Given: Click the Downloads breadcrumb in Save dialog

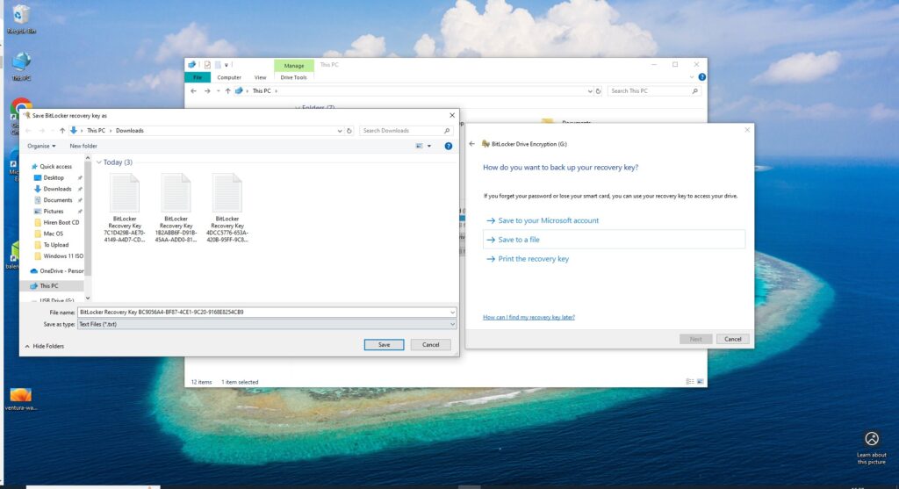Looking at the screenshot, I should 130,131.
